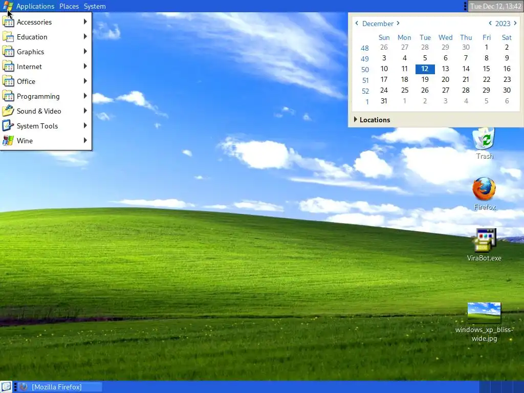Go to next year after 2023
Screen dimensions: 524x393
pos(515,23)
